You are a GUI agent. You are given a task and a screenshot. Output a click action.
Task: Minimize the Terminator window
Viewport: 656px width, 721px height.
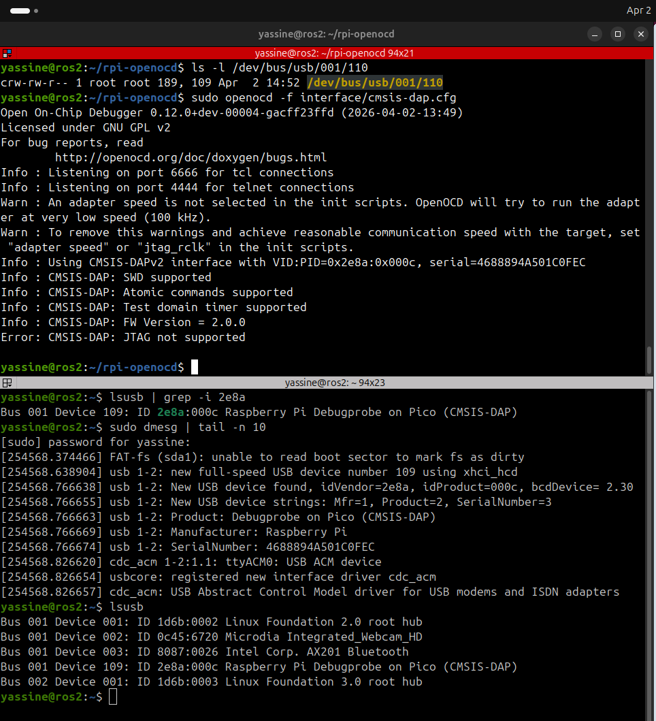tap(595, 33)
